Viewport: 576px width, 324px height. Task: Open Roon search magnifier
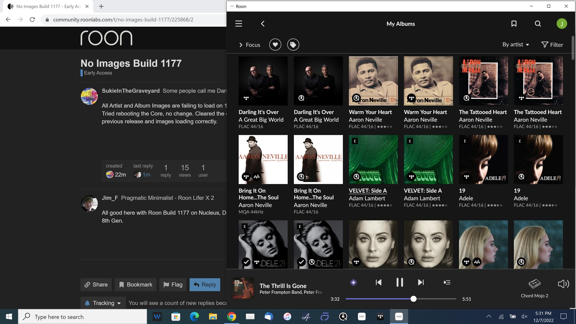[538, 24]
